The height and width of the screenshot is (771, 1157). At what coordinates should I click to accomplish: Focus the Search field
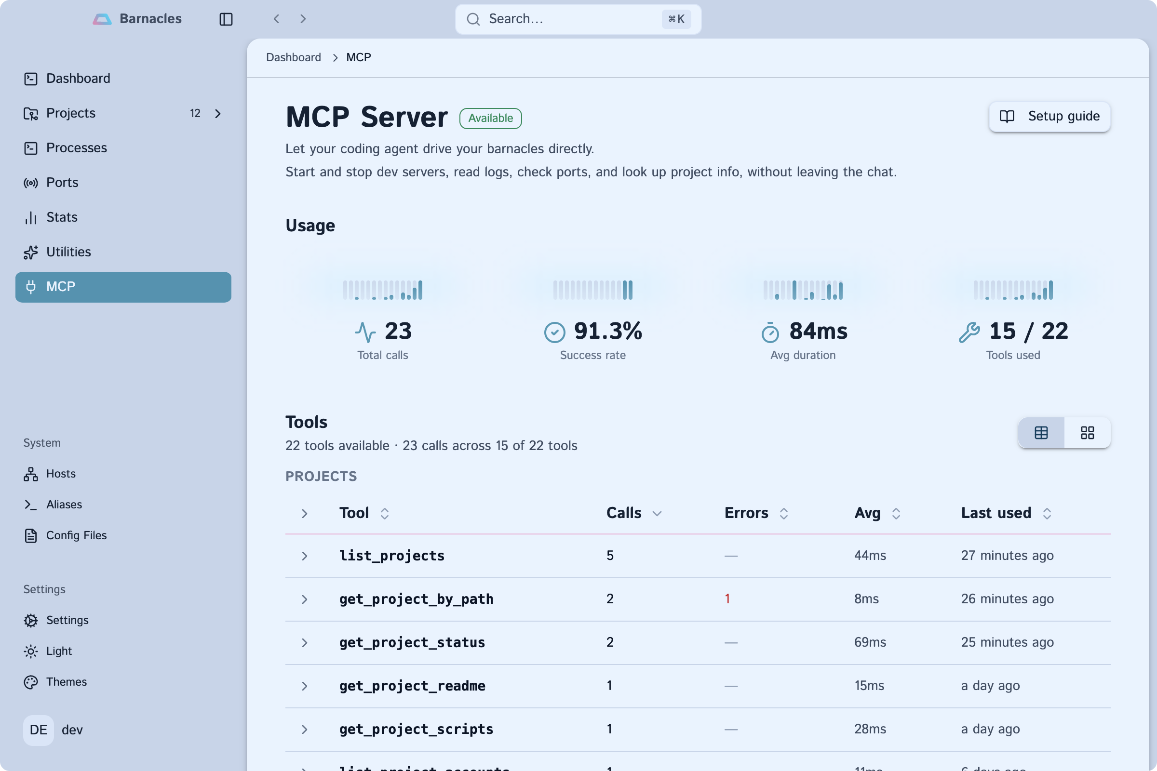tap(578, 19)
